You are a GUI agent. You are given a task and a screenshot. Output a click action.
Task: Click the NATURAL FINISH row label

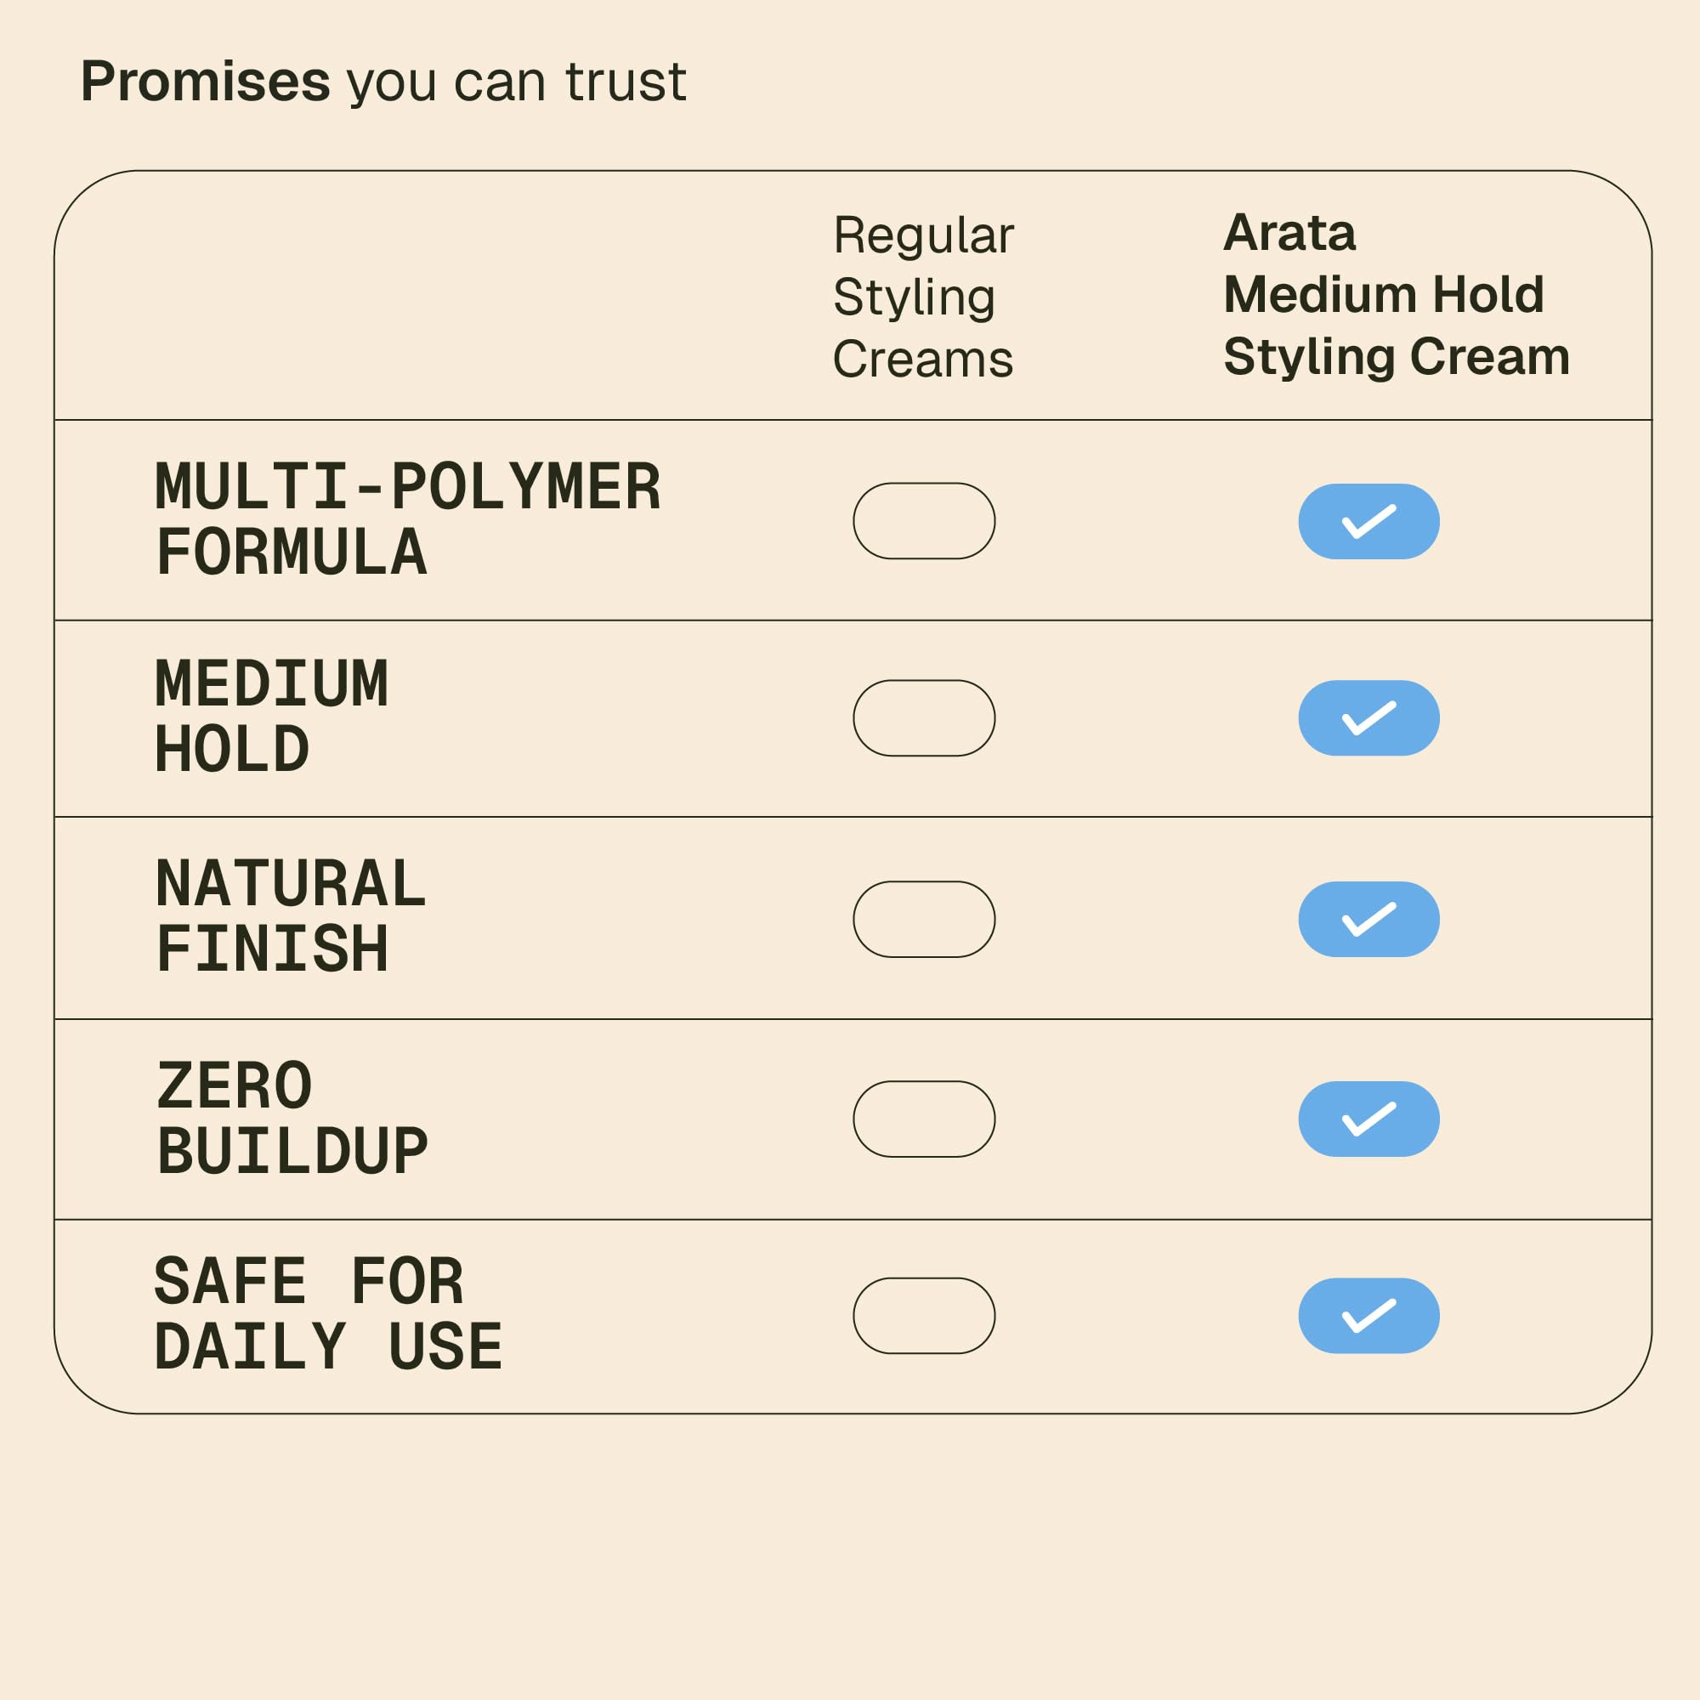coord(291,916)
